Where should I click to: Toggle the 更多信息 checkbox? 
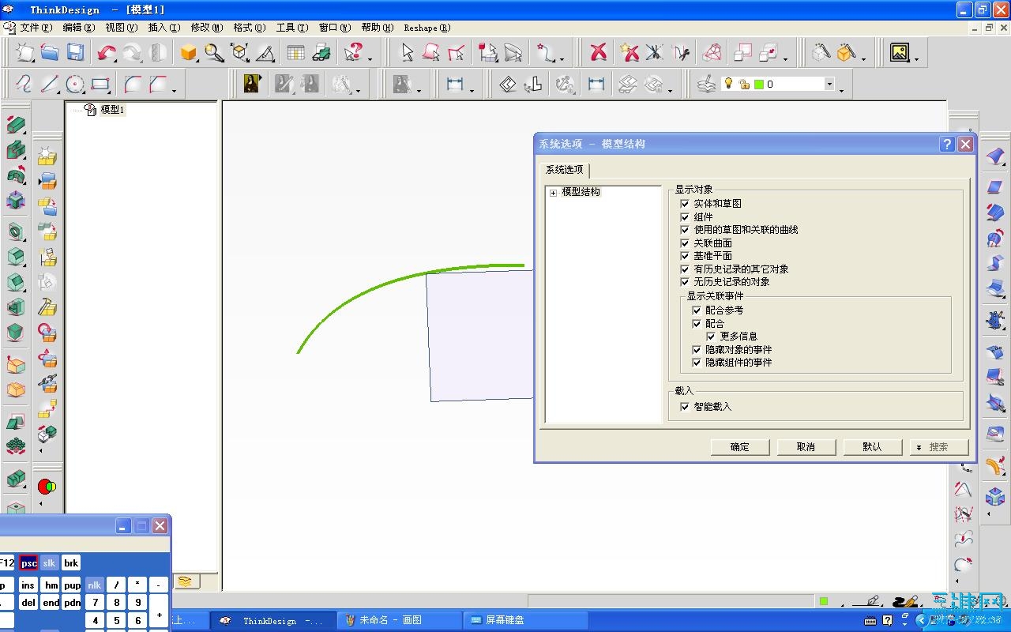point(711,337)
